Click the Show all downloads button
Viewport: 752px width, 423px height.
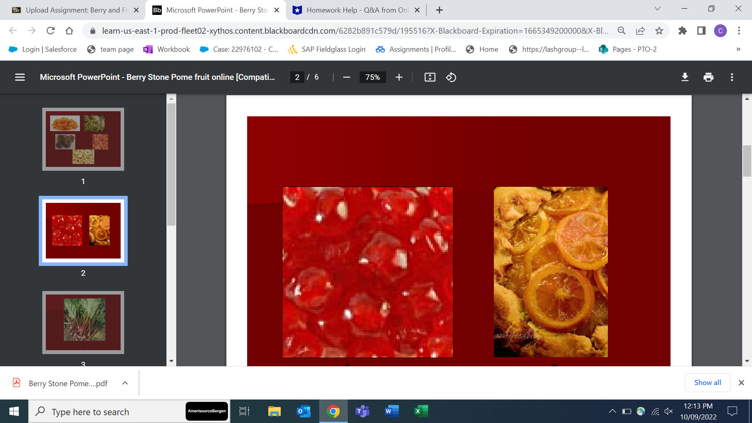click(x=707, y=383)
